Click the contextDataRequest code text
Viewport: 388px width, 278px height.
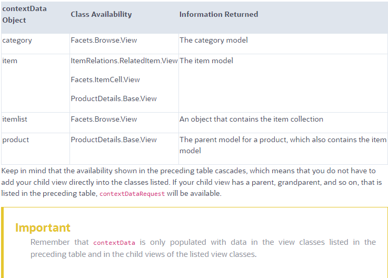tap(132, 194)
